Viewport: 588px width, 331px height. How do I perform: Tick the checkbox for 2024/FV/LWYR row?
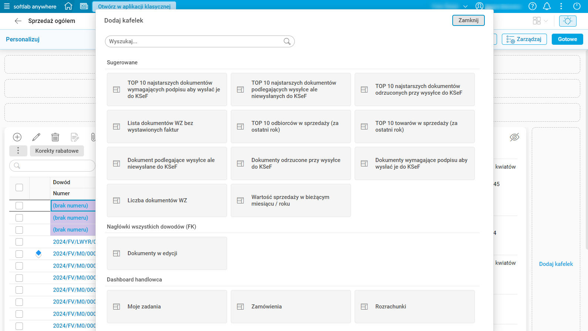(x=19, y=242)
